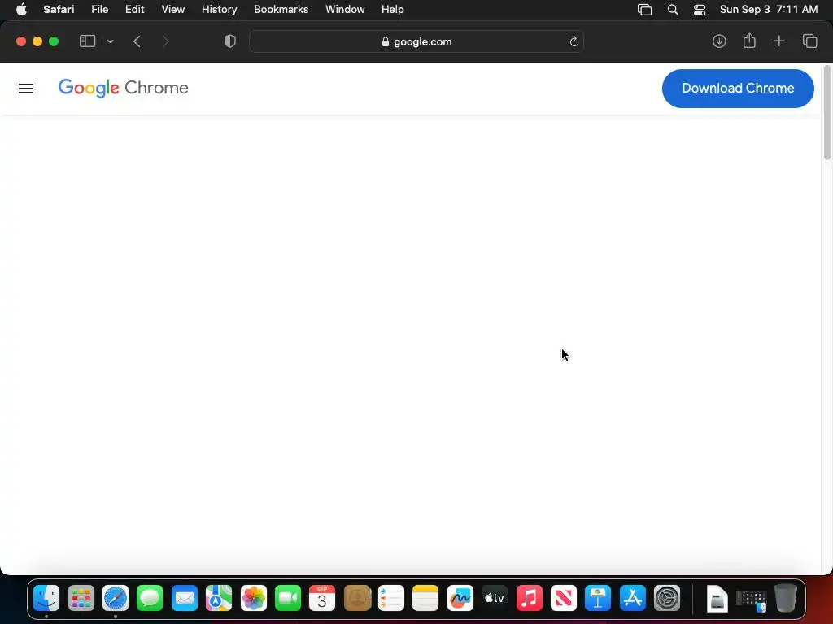Open the privacy report shield icon

pos(230,41)
